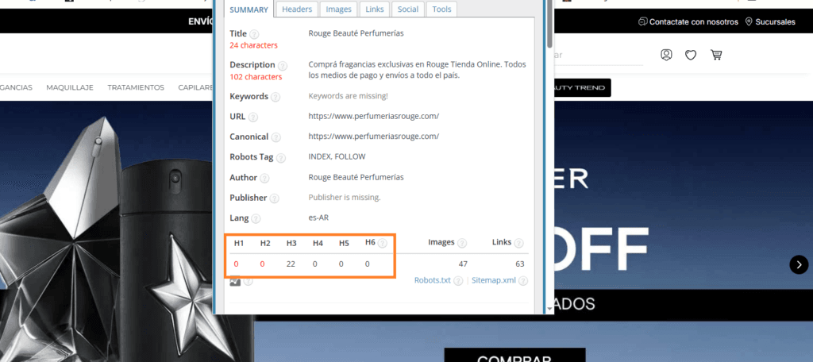The width and height of the screenshot is (813, 362).
Task: Click help icon next to Description
Action: pos(282,66)
